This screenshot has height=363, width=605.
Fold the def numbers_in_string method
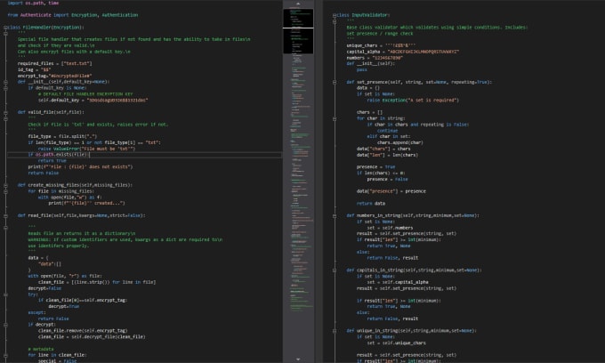click(x=335, y=215)
